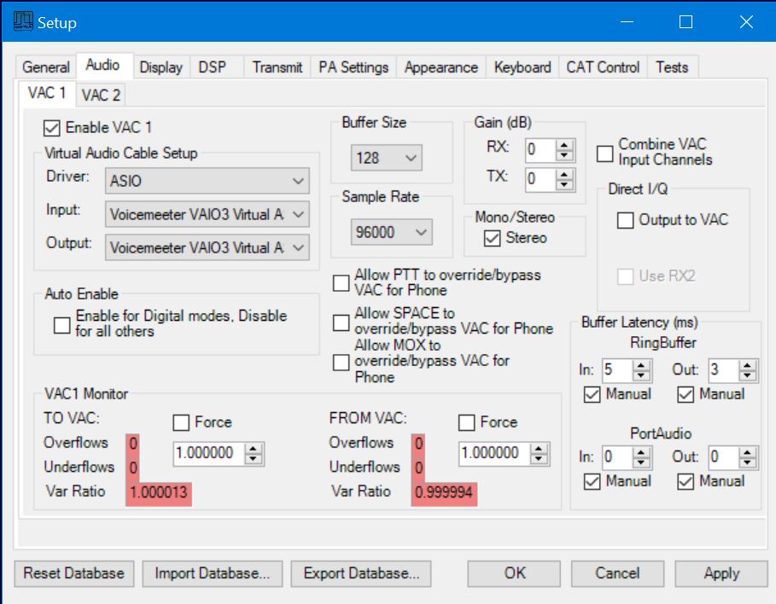Switch to the VAC 2 tab
The image size is (776, 604).
pyautogui.click(x=101, y=94)
